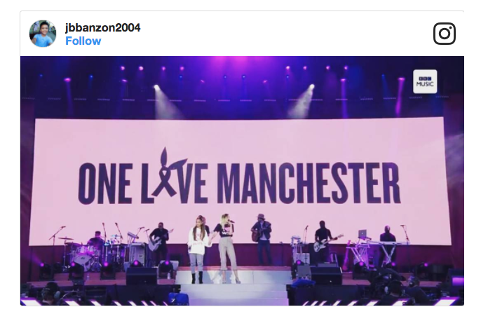Click the bunny-ears ribbon in LOVE

[168, 173]
